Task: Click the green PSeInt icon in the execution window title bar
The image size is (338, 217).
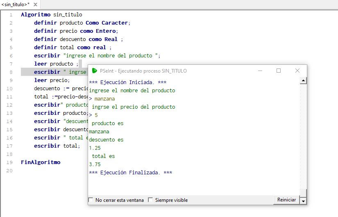Action: pyautogui.click(x=94, y=71)
